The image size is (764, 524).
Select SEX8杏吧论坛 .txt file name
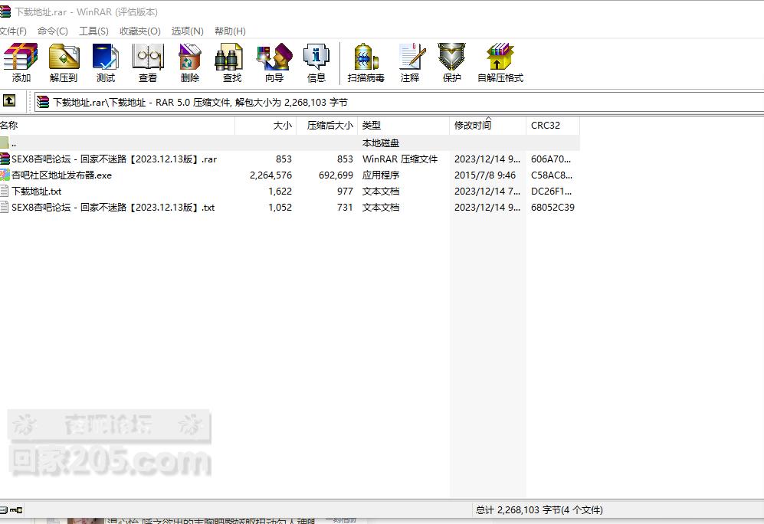[x=113, y=207]
